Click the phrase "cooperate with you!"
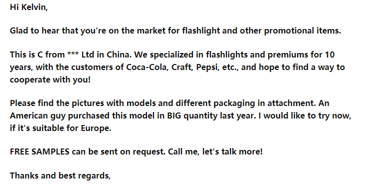 pyautogui.click(x=50, y=80)
